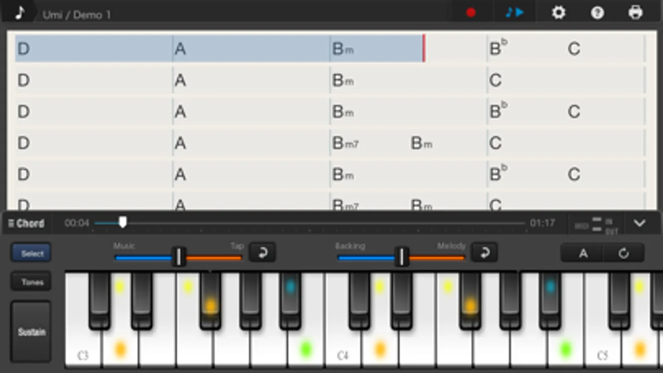The width and height of the screenshot is (663, 373).
Task: Toggle the MIDI in/out indicator
Action: click(596, 224)
